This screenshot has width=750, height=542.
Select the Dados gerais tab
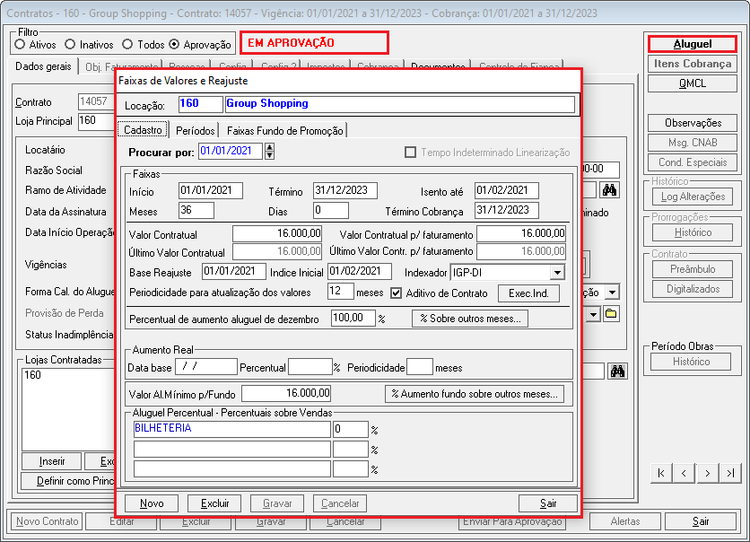click(43, 66)
